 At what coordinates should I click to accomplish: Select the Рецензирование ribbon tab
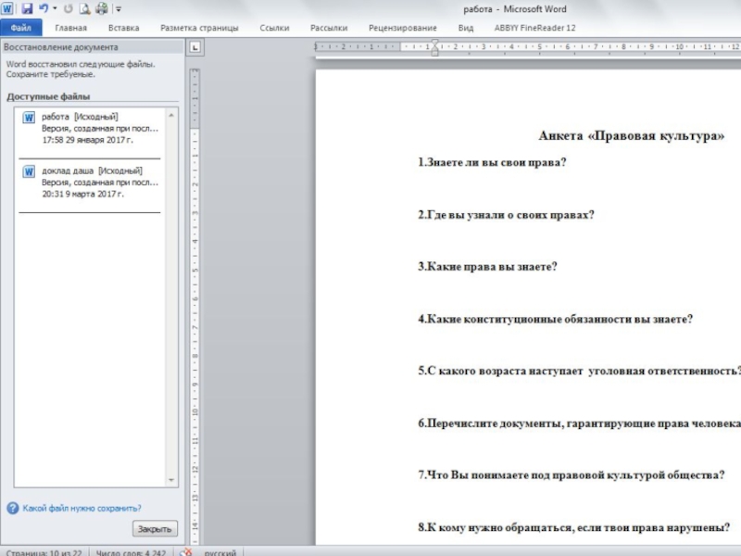coord(401,28)
